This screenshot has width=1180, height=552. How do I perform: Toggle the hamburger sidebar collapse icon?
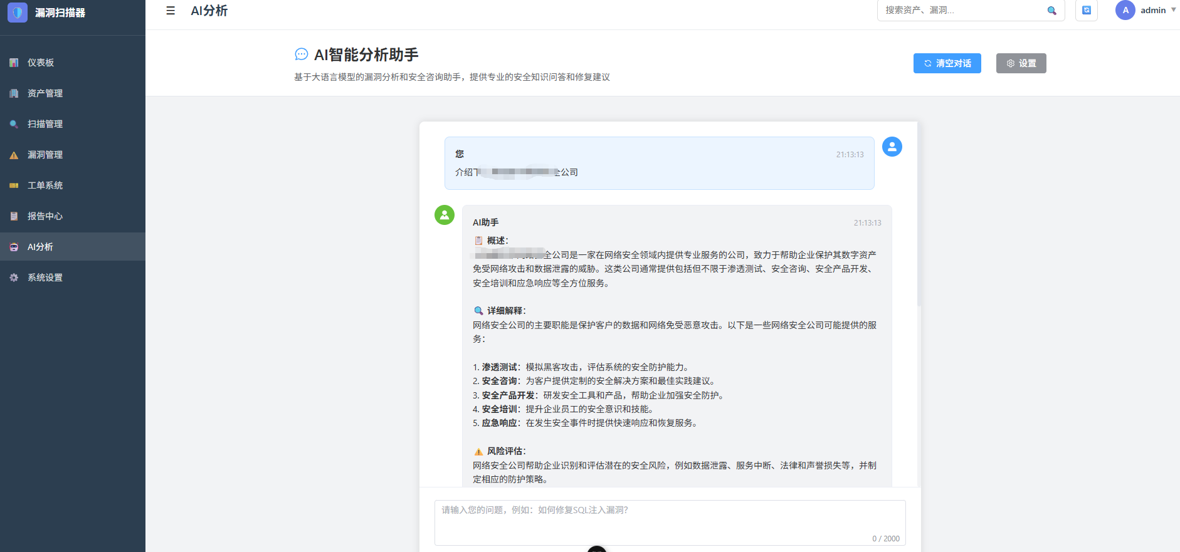click(x=171, y=11)
